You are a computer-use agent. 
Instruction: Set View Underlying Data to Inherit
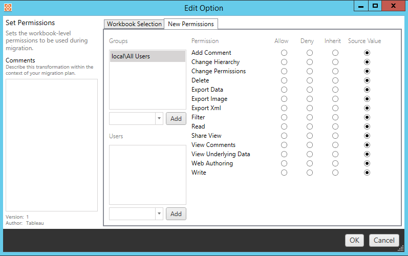click(x=335, y=154)
